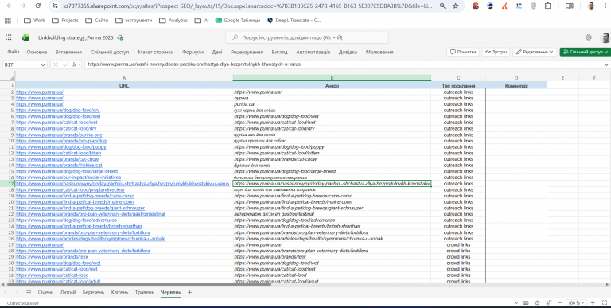Open the 100 % zoom level dropdown
Screen dimensions: 611x308
pos(576,302)
